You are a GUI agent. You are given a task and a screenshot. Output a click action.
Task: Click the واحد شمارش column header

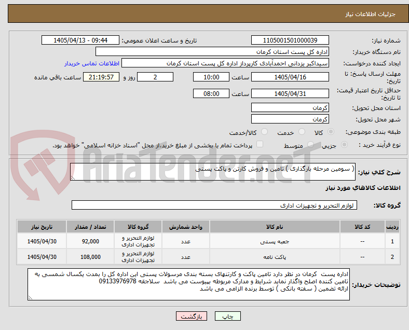[185, 227]
